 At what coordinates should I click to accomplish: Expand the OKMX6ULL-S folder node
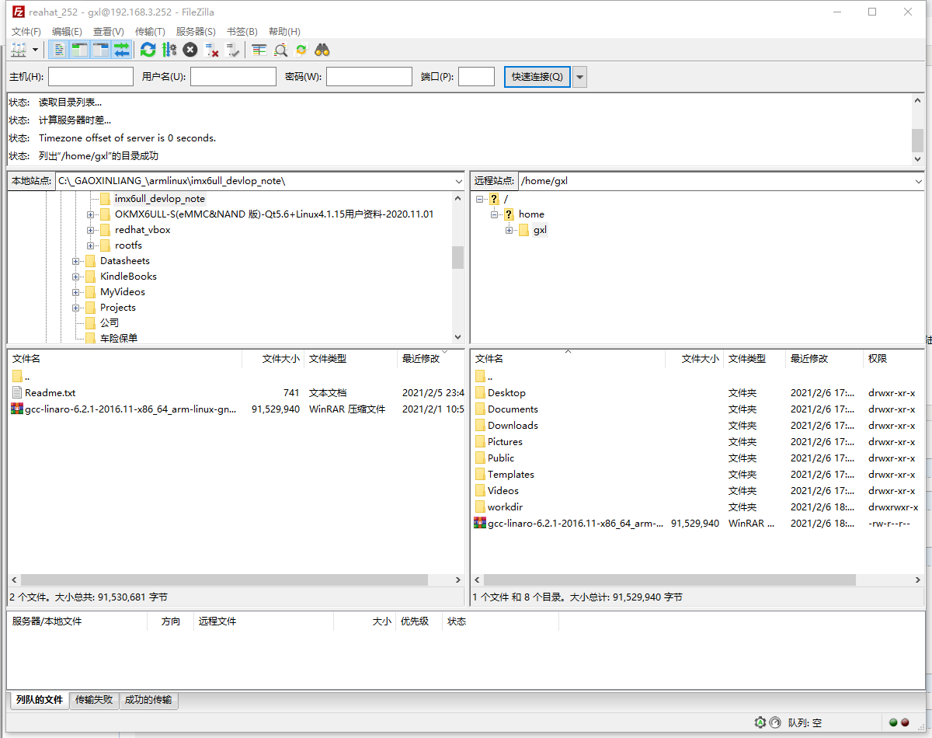click(x=90, y=214)
